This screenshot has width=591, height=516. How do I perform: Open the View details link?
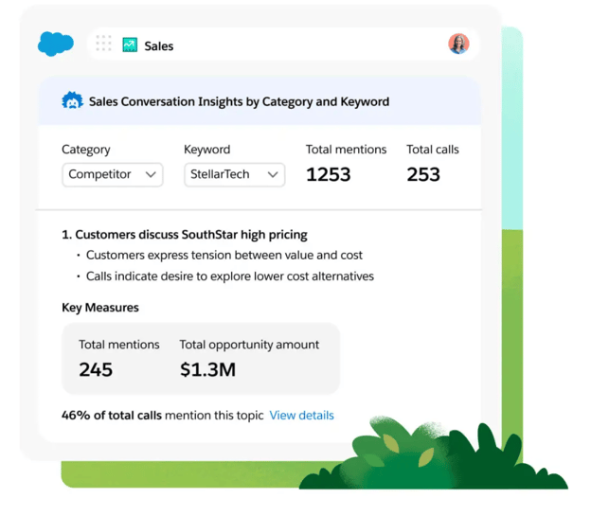pos(301,415)
